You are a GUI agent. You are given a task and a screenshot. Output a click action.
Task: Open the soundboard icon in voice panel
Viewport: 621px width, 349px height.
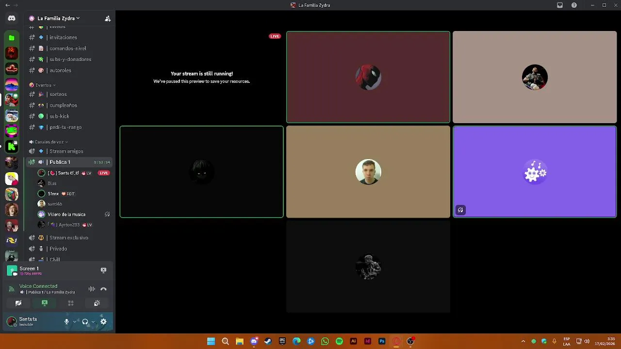click(97, 303)
